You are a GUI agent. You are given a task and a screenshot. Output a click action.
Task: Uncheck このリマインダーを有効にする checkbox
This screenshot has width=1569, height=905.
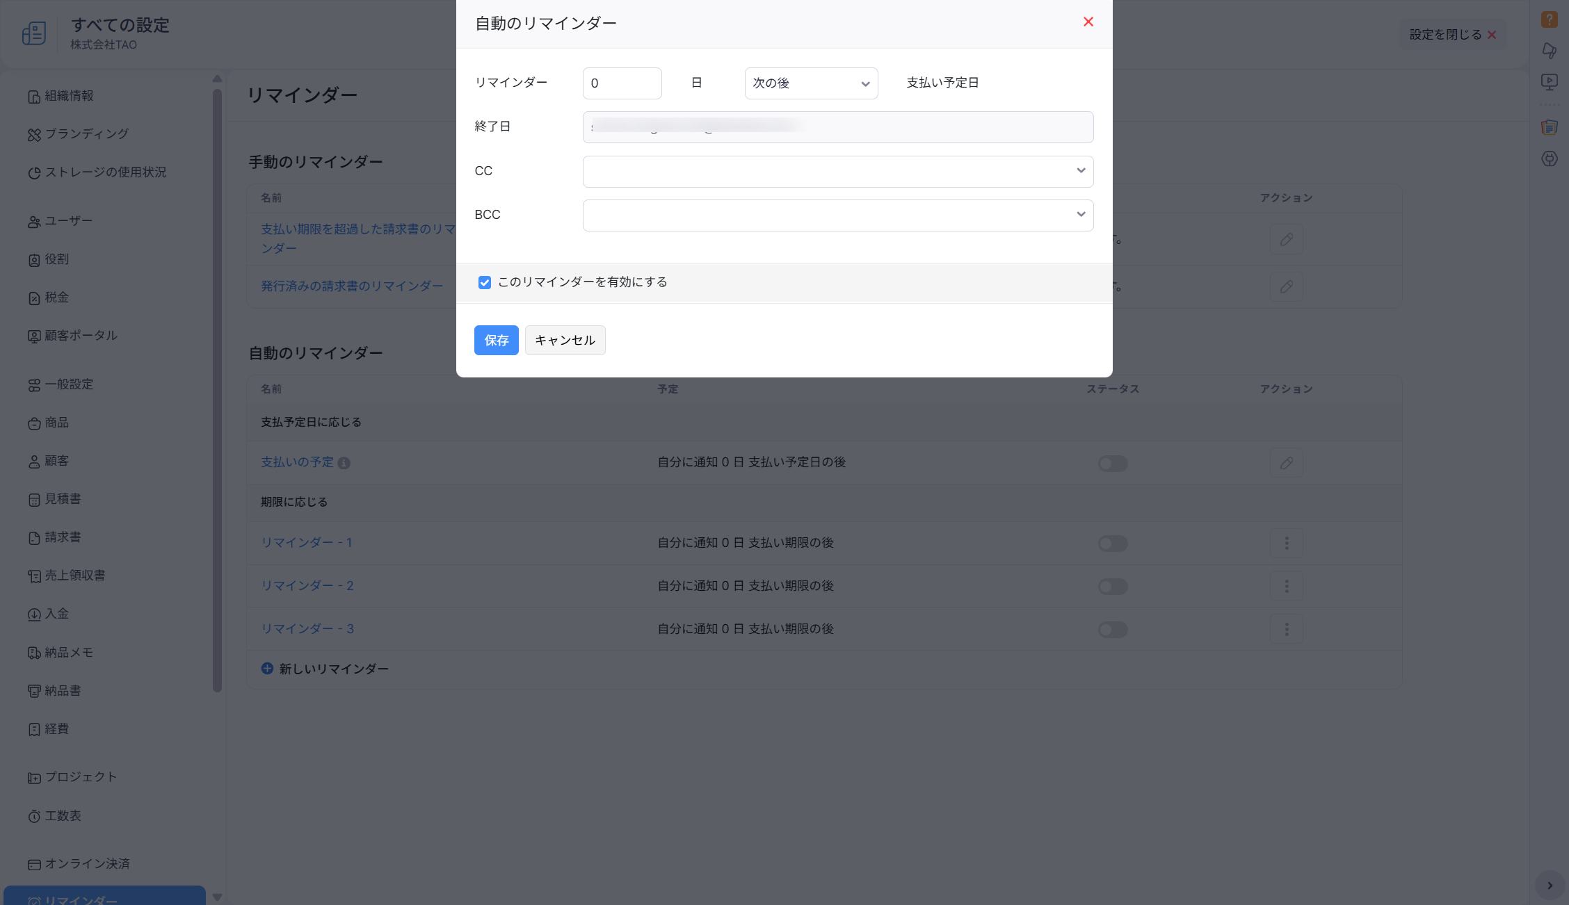(x=485, y=282)
